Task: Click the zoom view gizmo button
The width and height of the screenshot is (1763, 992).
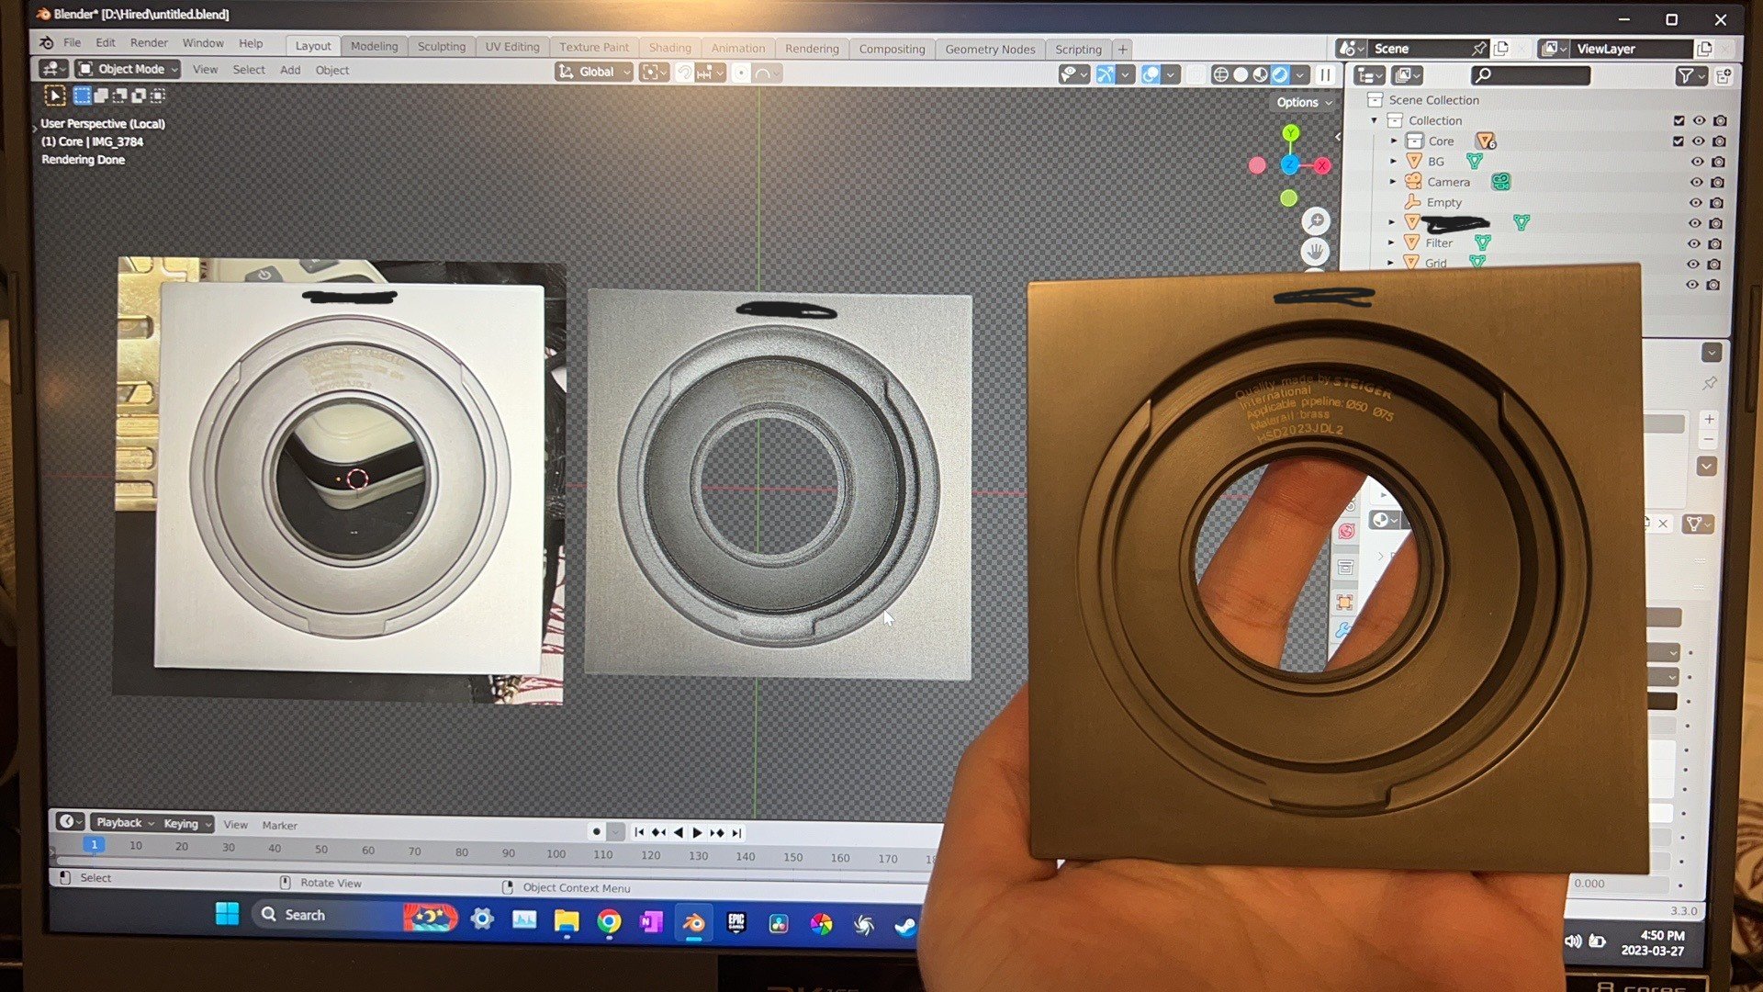Action: coord(1316,220)
